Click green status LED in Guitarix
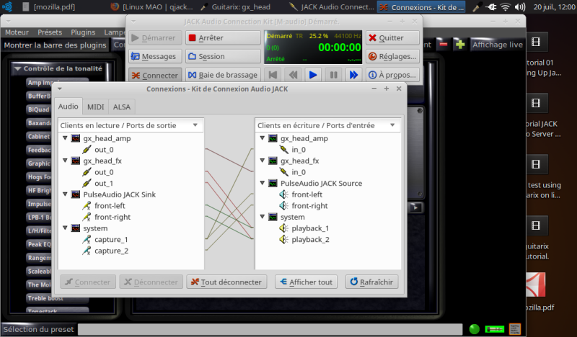This screenshot has width=577, height=337. pos(475,329)
